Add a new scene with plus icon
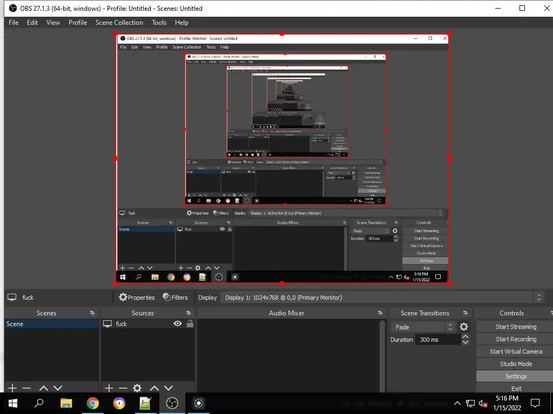 coord(12,388)
